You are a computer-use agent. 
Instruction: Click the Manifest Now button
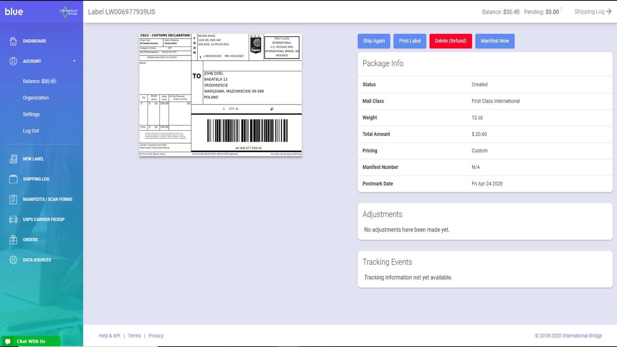495,41
